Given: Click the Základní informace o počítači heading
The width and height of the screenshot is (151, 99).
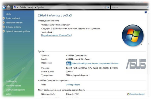Looking at the screenshot, I should click(x=55, y=15).
